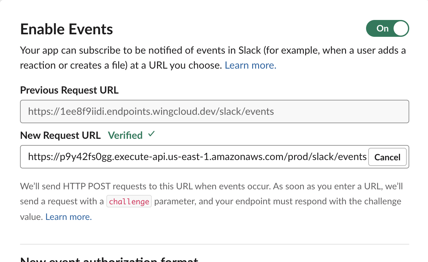This screenshot has height=262, width=428.
Task: Turn off the Enable Events toggle
Action: coord(387,28)
